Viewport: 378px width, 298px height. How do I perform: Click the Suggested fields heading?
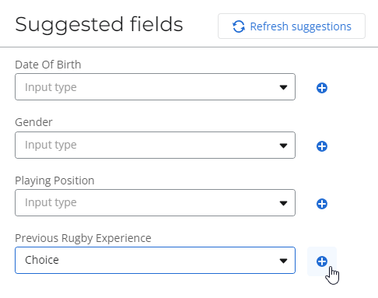[x=99, y=25]
